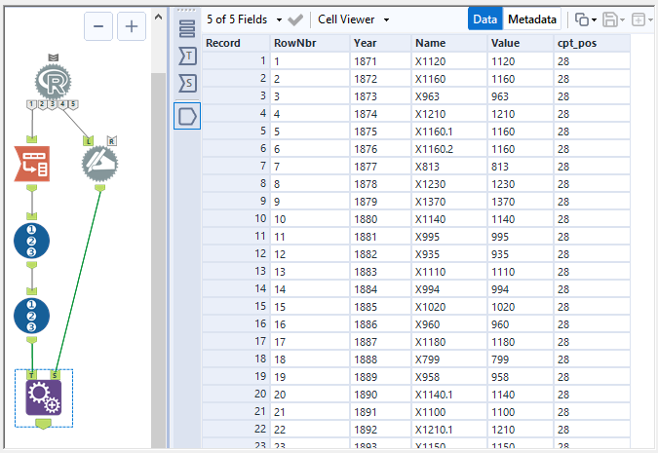Screen dimensions: 658x453
Task: Click the Name column header
Action: [449, 43]
